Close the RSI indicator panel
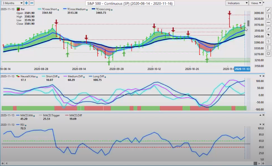Image resolution: width=272 pixels, height=166 pixels. pyautogui.click(x=264, y=124)
